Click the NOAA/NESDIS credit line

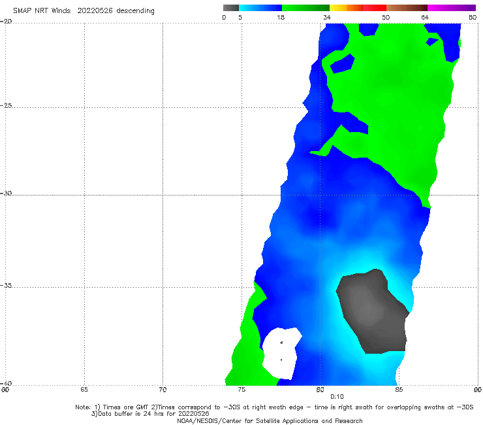click(270, 420)
